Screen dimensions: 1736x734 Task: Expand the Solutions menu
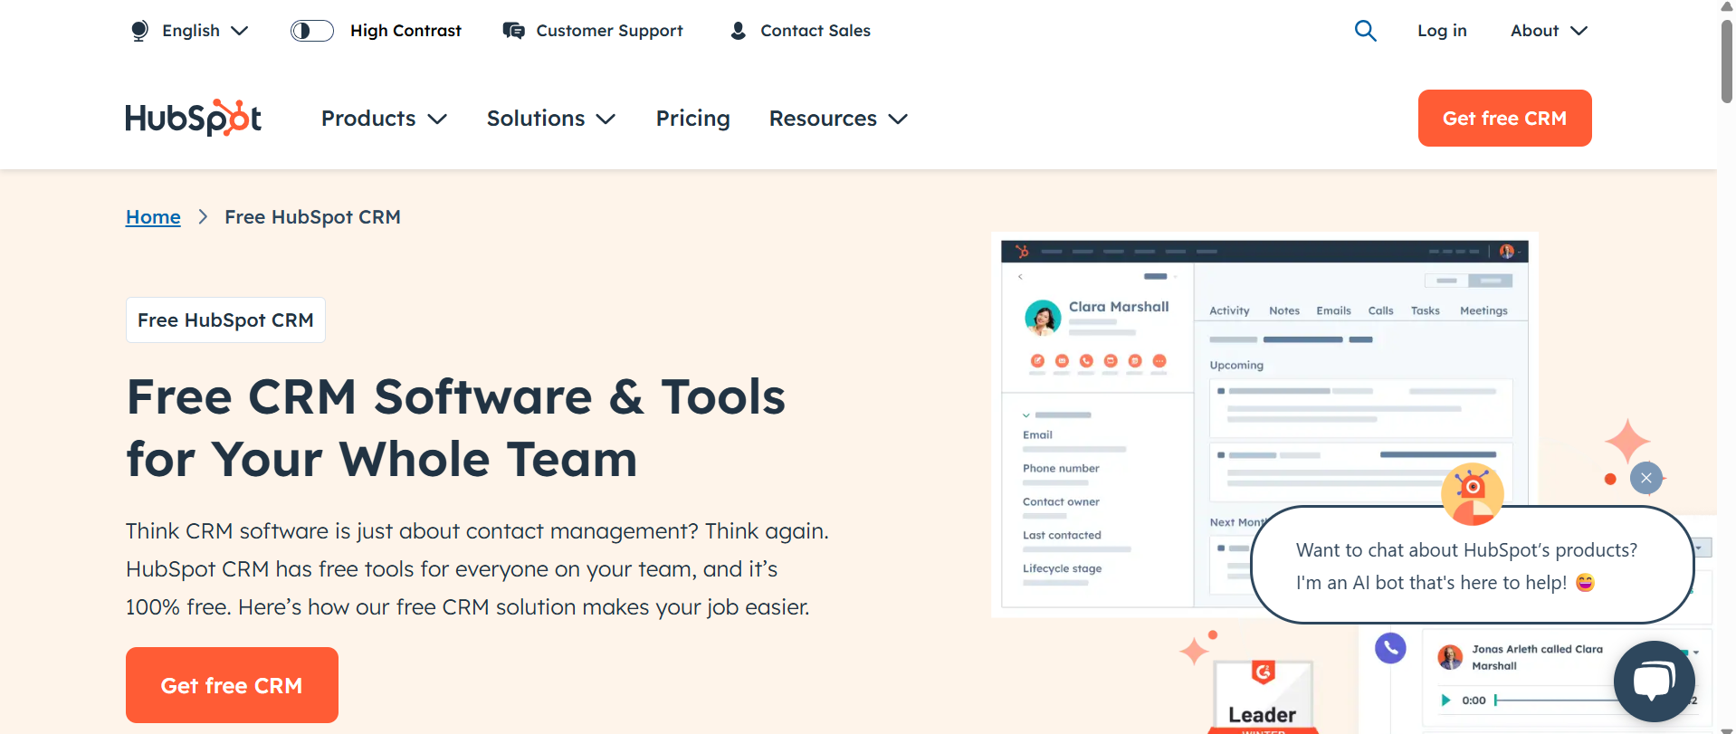[551, 119]
